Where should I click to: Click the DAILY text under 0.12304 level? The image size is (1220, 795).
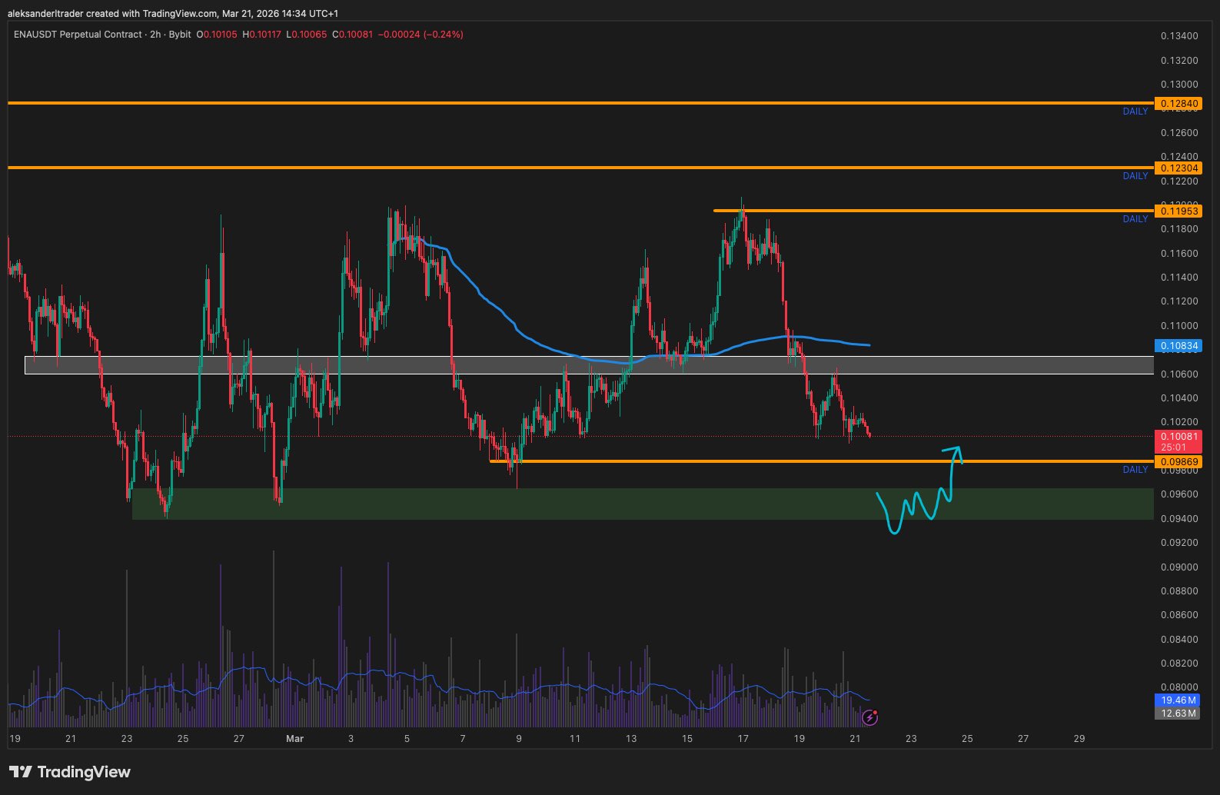click(x=1135, y=176)
